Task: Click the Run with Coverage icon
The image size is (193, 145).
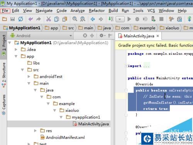Action: coord(145,19)
